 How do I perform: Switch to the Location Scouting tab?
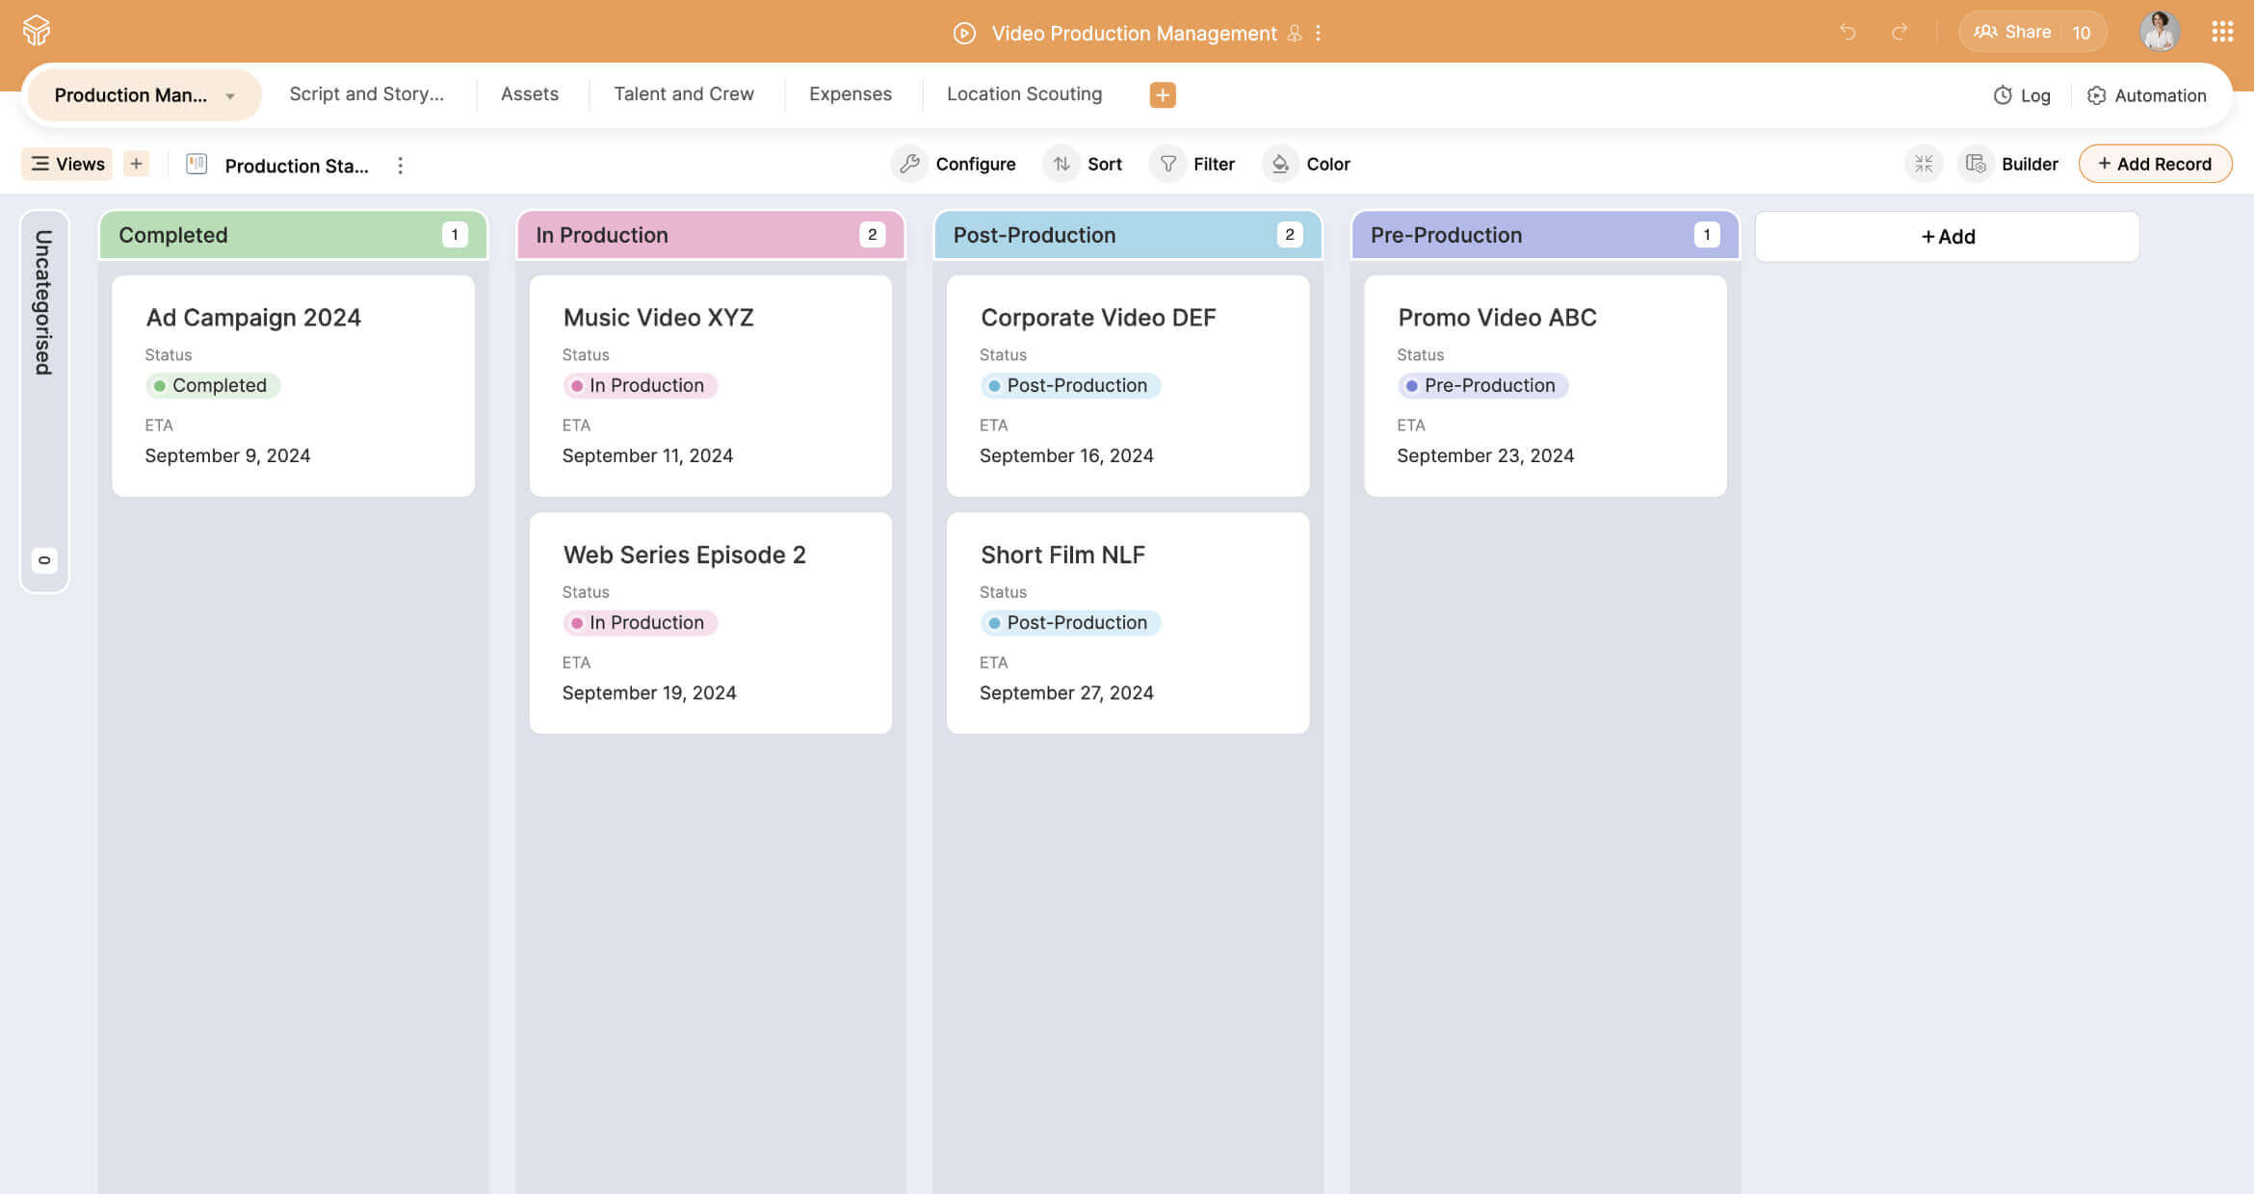tap(1024, 93)
